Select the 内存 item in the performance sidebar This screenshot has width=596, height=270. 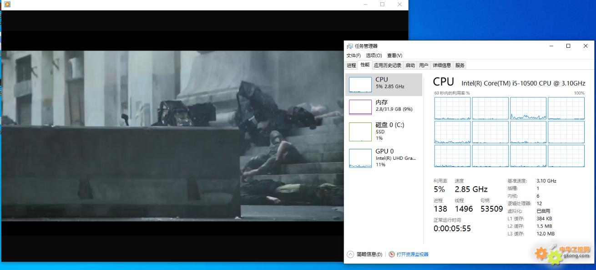[384, 107]
